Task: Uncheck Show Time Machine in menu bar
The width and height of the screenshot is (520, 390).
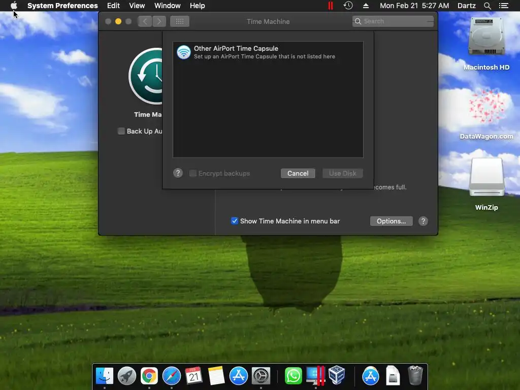Action: point(235,221)
